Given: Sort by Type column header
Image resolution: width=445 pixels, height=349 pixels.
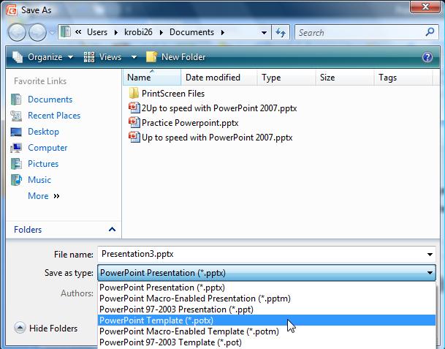Looking at the screenshot, I should point(286,78).
